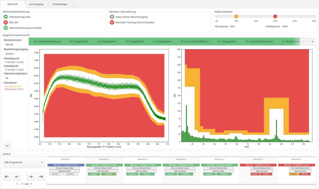Click red X icon beside WZL M4

point(6,22)
